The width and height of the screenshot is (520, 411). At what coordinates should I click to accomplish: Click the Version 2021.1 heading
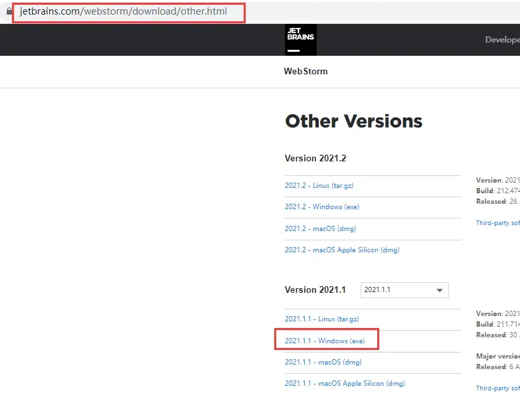point(315,289)
